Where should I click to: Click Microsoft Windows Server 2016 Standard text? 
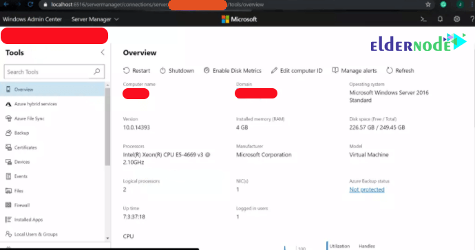tap(389, 96)
